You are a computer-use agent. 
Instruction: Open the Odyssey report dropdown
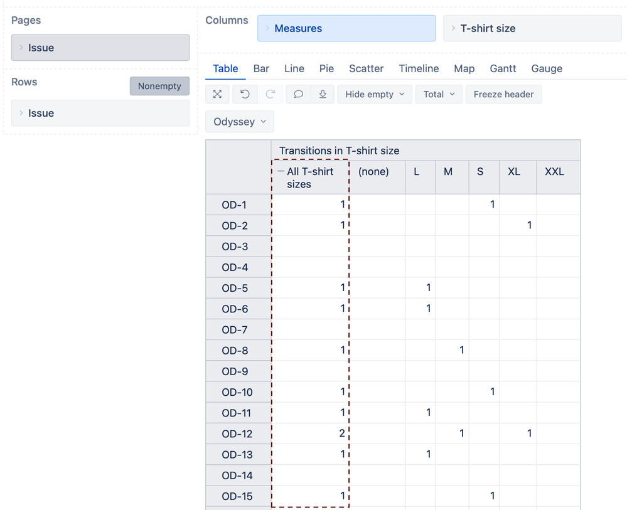coord(239,121)
